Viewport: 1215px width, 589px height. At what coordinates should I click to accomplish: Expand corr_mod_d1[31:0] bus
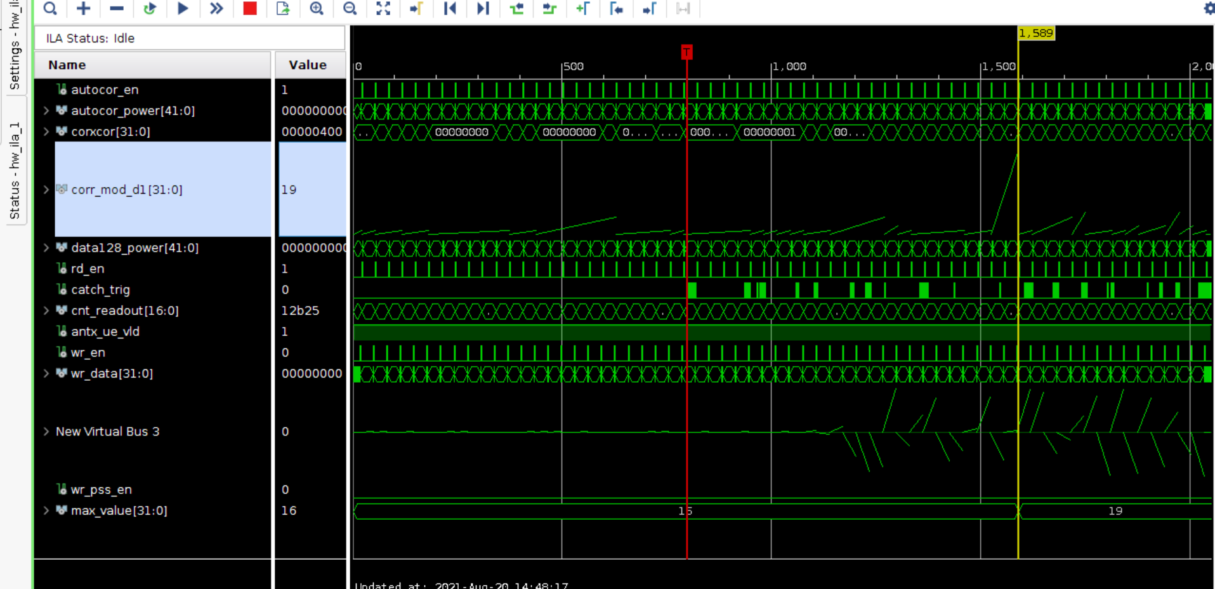[46, 189]
